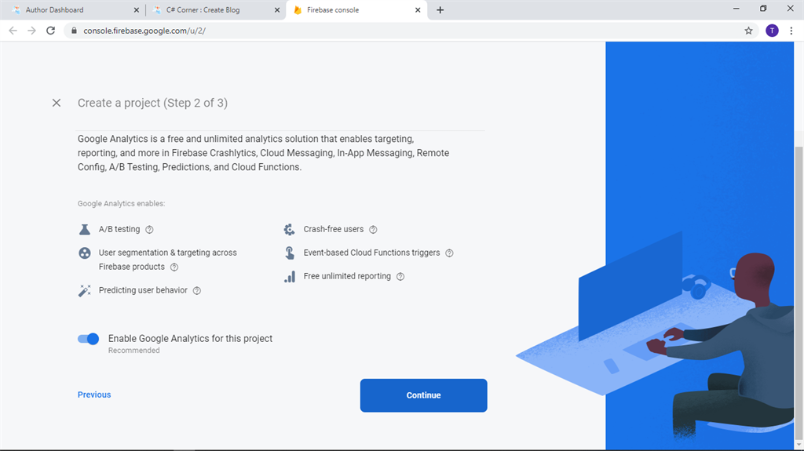Click the 'Google Analytics enables:' label
804x451 pixels.
click(121, 203)
